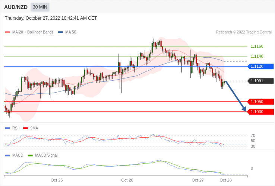Select the AUD/NZD pair title
The image size is (275, 186).
[x=16, y=7]
